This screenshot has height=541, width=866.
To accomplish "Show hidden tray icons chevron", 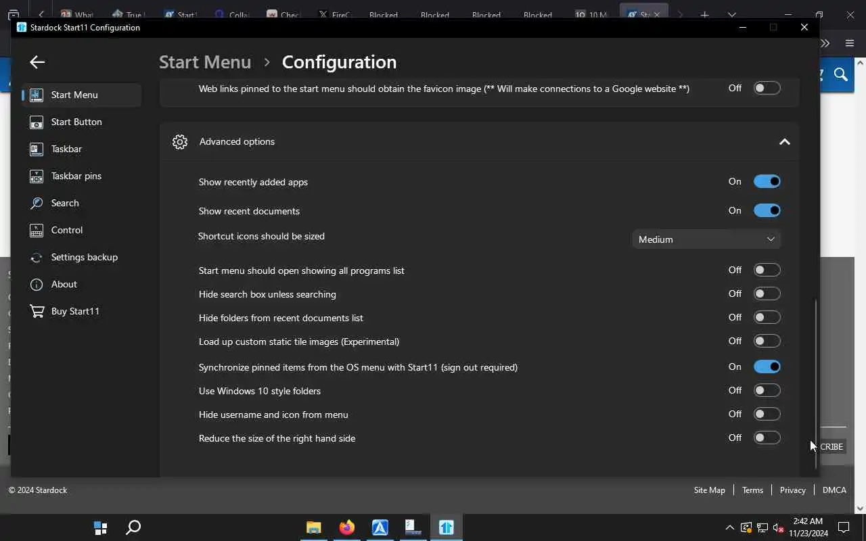I will 729,527.
